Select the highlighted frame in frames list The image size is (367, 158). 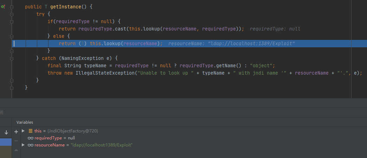6,142
